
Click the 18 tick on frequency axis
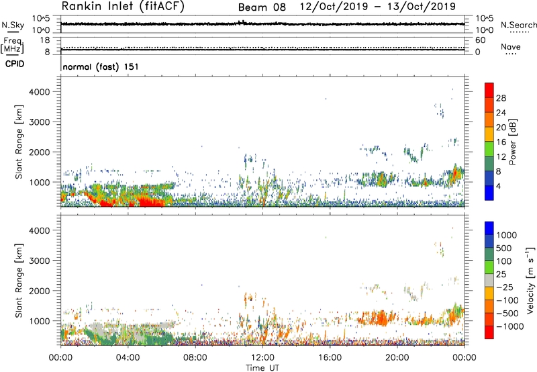[45, 40]
